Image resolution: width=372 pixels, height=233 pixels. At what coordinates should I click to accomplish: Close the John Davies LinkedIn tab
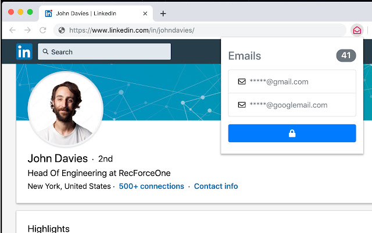click(145, 13)
